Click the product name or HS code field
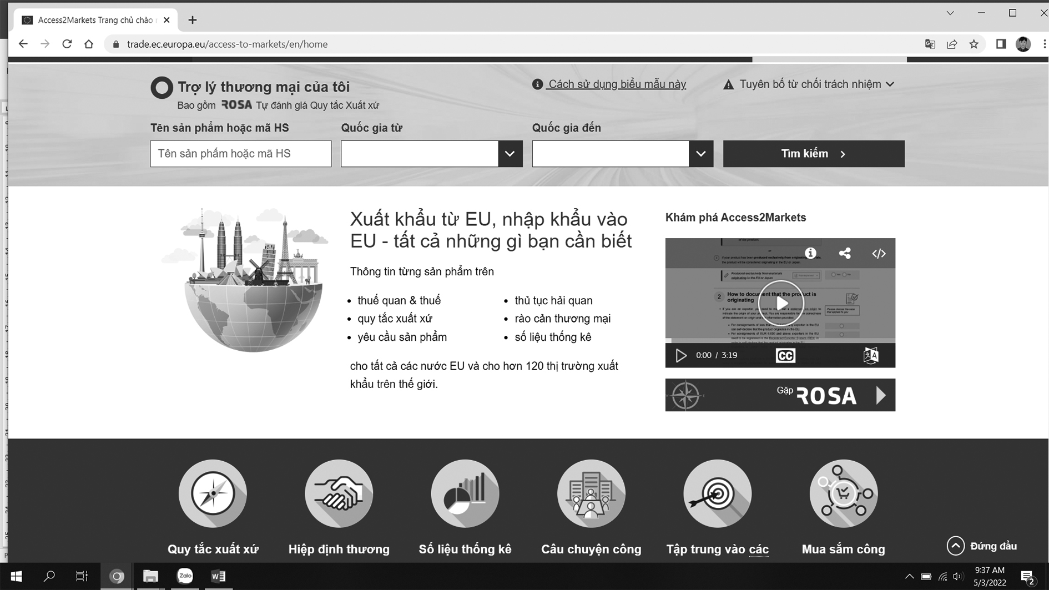This screenshot has width=1049, height=590. coord(240,154)
